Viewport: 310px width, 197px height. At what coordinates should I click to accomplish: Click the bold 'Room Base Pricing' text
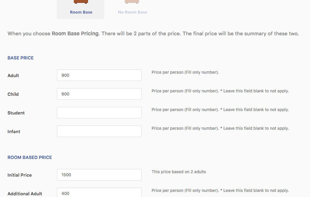pos(75,34)
